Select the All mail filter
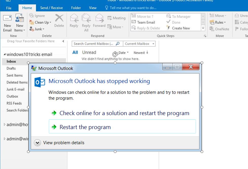The image size is (248, 169). click(75, 52)
